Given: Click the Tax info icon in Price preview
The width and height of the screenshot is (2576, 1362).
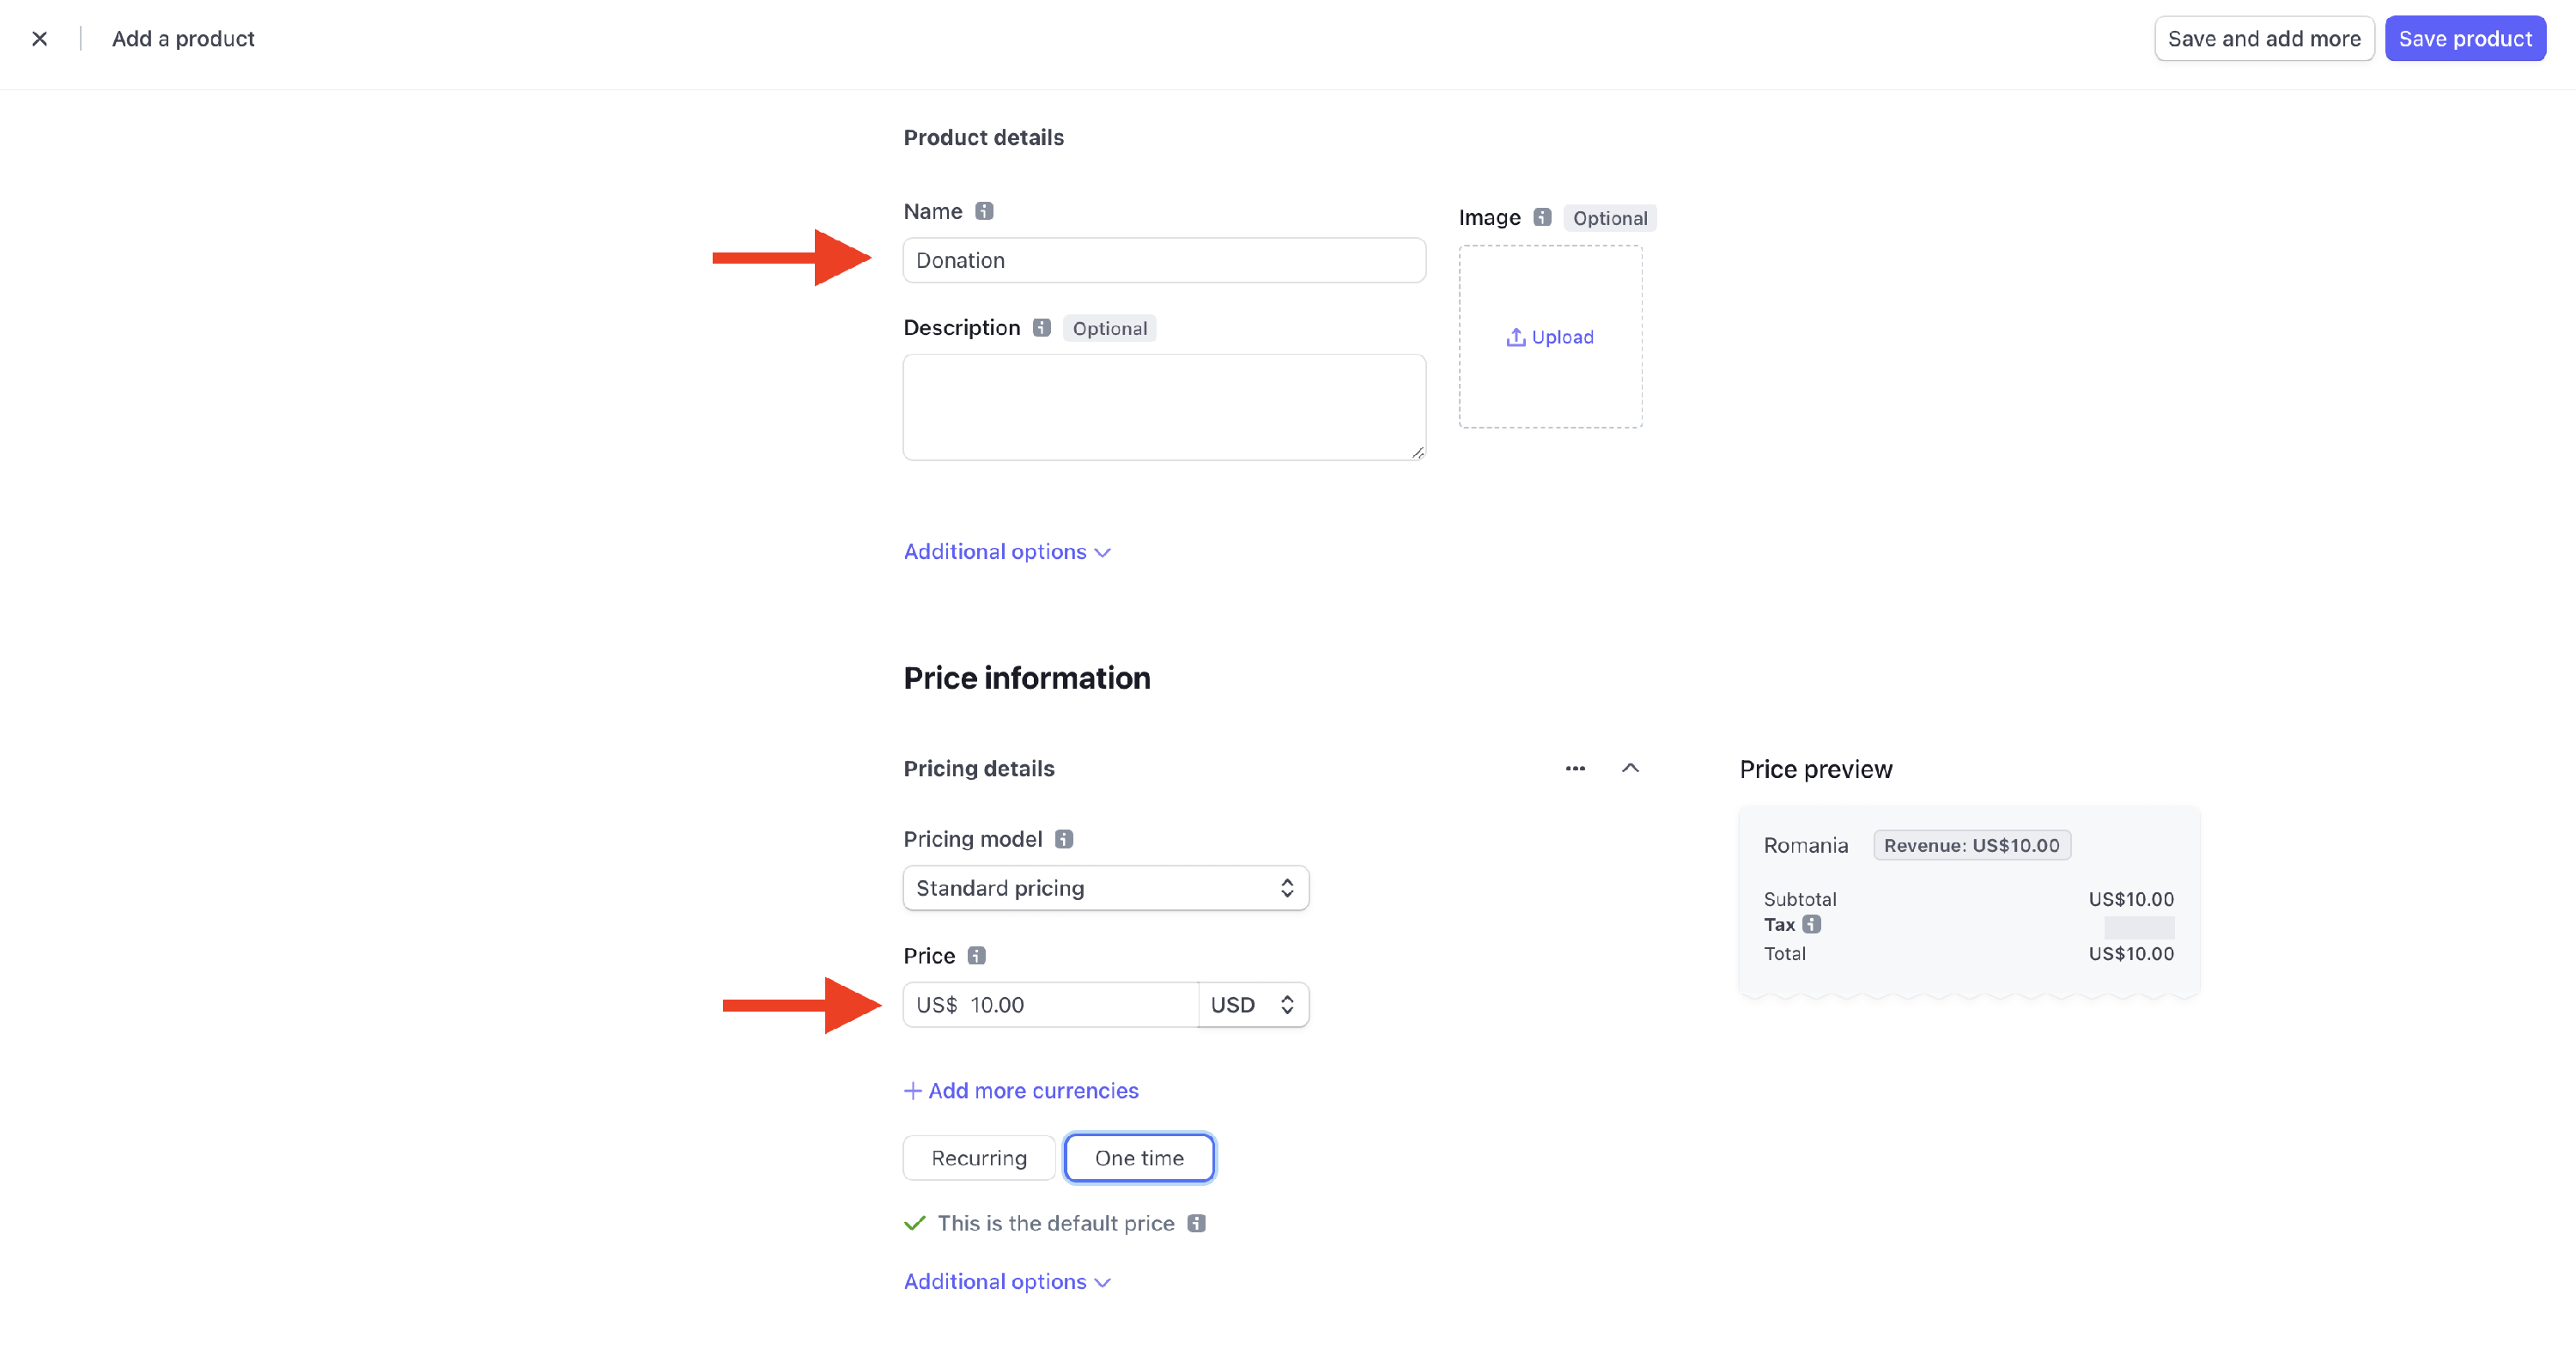Looking at the screenshot, I should 1811,924.
